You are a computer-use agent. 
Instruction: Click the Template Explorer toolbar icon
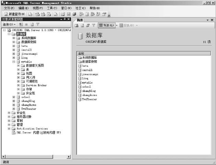pyautogui.click(x=98, y=14)
